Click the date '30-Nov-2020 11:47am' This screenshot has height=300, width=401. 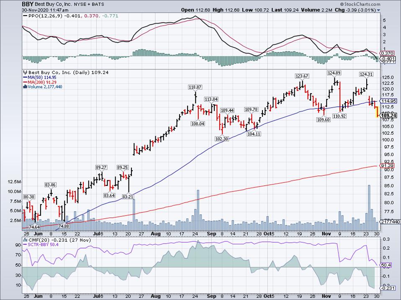tap(45, 10)
